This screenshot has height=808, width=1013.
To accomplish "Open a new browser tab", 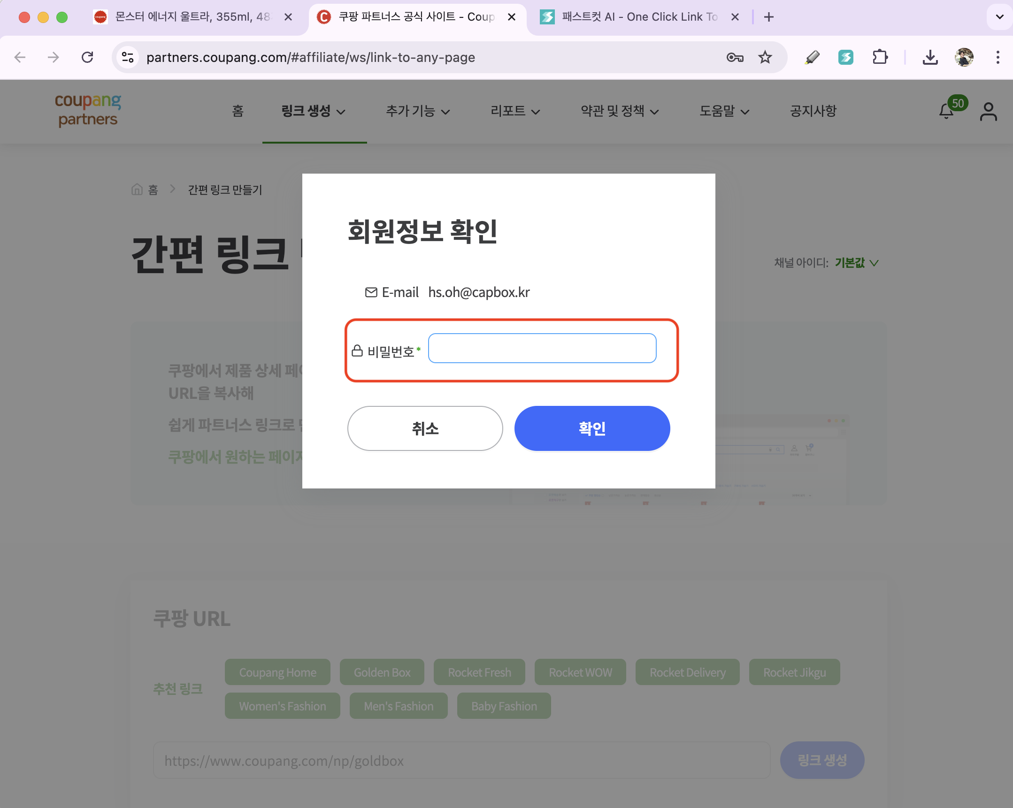I will pos(769,17).
